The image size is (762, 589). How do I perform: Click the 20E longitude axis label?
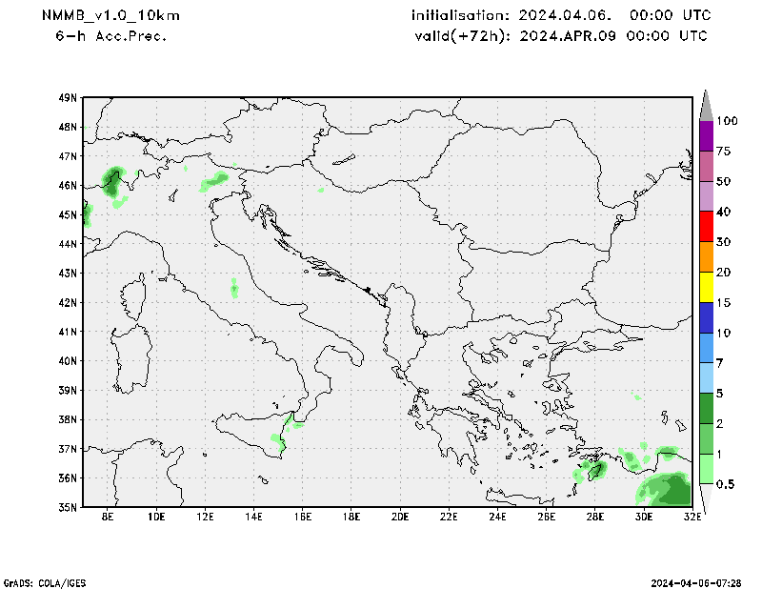click(399, 518)
